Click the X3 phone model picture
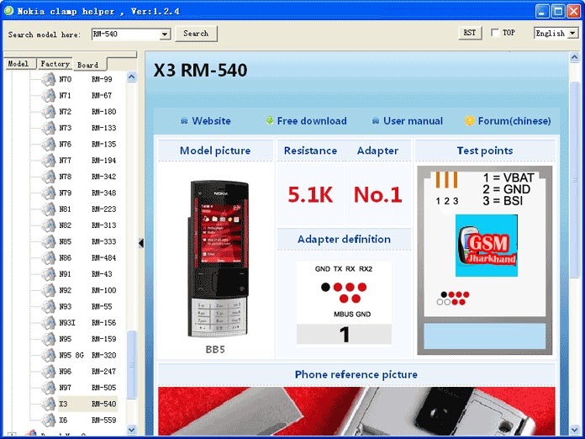This screenshot has width=585, height=439. point(219,259)
